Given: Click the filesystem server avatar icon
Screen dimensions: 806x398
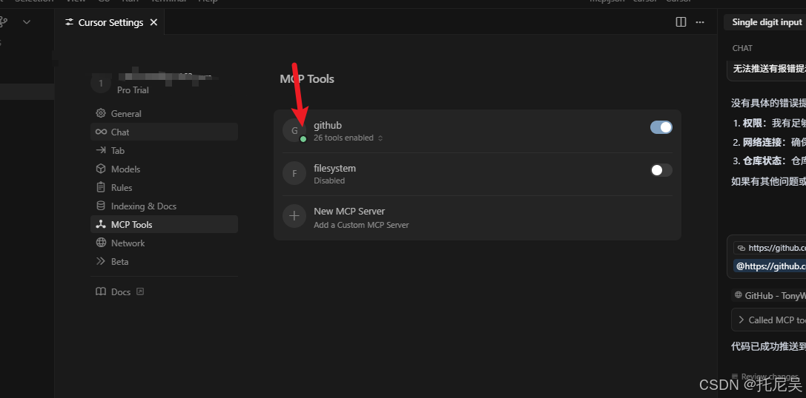Looking at the screenshot, I should pyautogui.click(x=294, y=173).
